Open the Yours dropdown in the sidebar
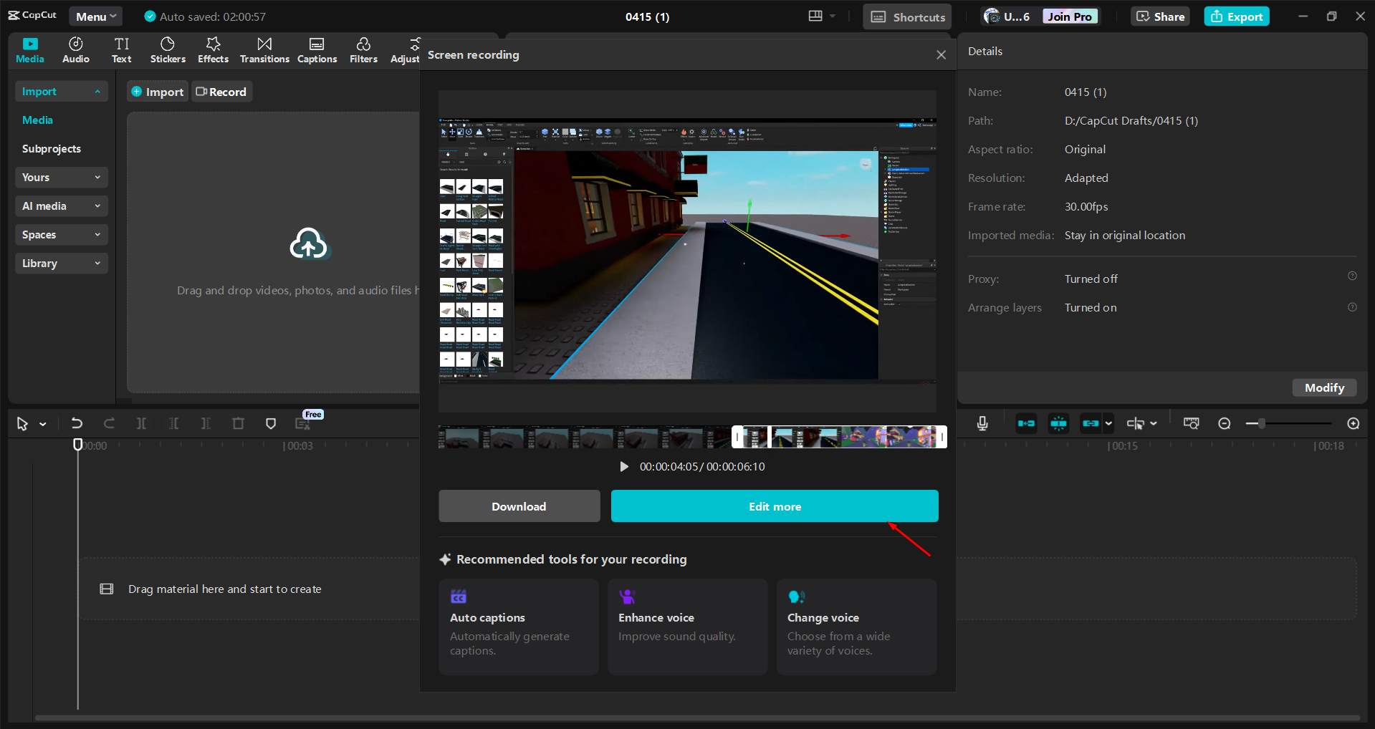This screenshot has height=729, width=1375. click(61, 177)
